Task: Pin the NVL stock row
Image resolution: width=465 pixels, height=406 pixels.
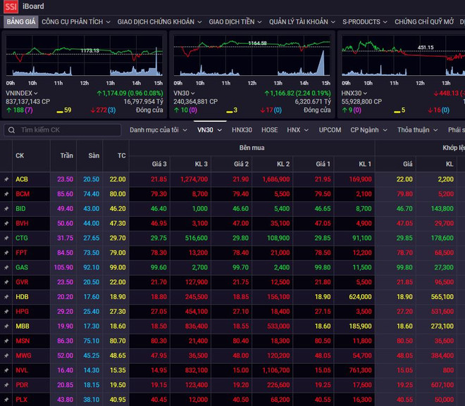Action: (6, 370)
